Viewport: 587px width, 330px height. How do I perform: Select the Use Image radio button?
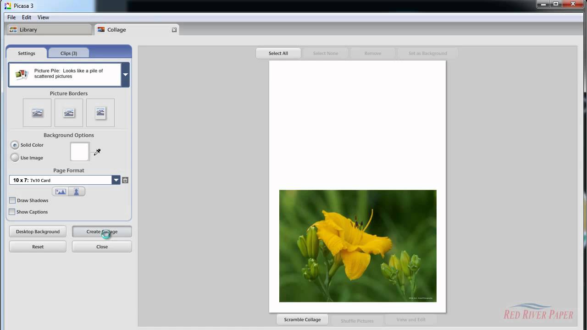pos(15,158)
